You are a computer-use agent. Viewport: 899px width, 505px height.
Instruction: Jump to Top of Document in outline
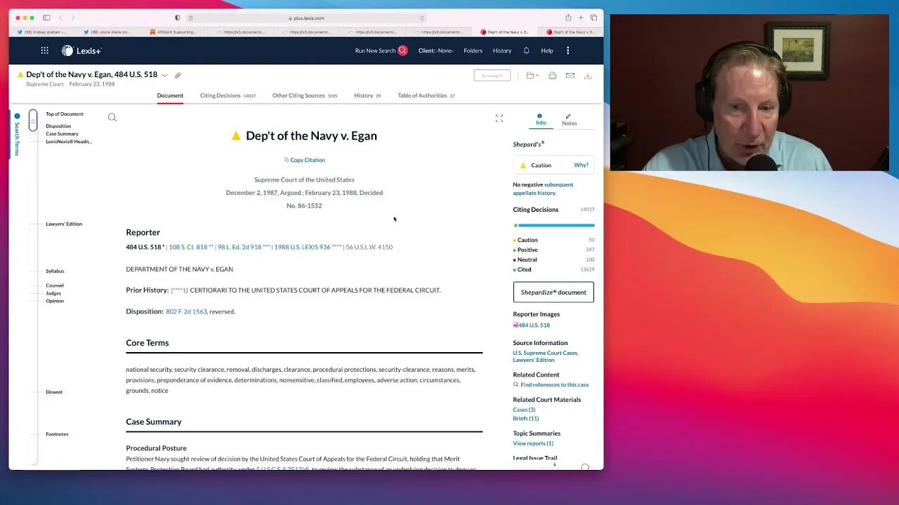point(65,114)
